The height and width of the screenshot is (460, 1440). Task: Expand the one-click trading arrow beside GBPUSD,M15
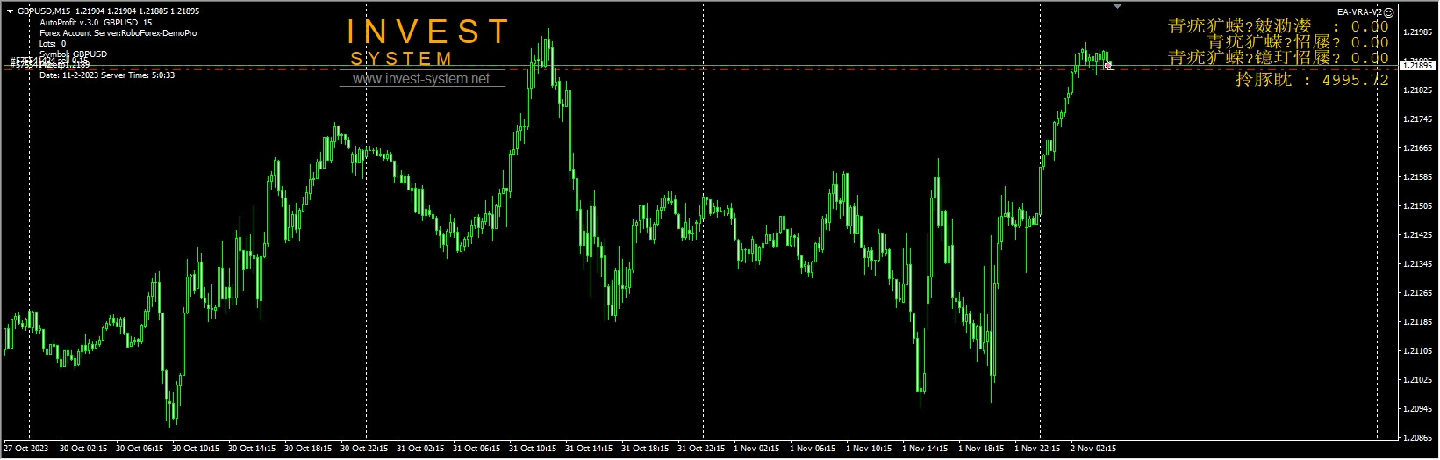click(x=10, y=11)
